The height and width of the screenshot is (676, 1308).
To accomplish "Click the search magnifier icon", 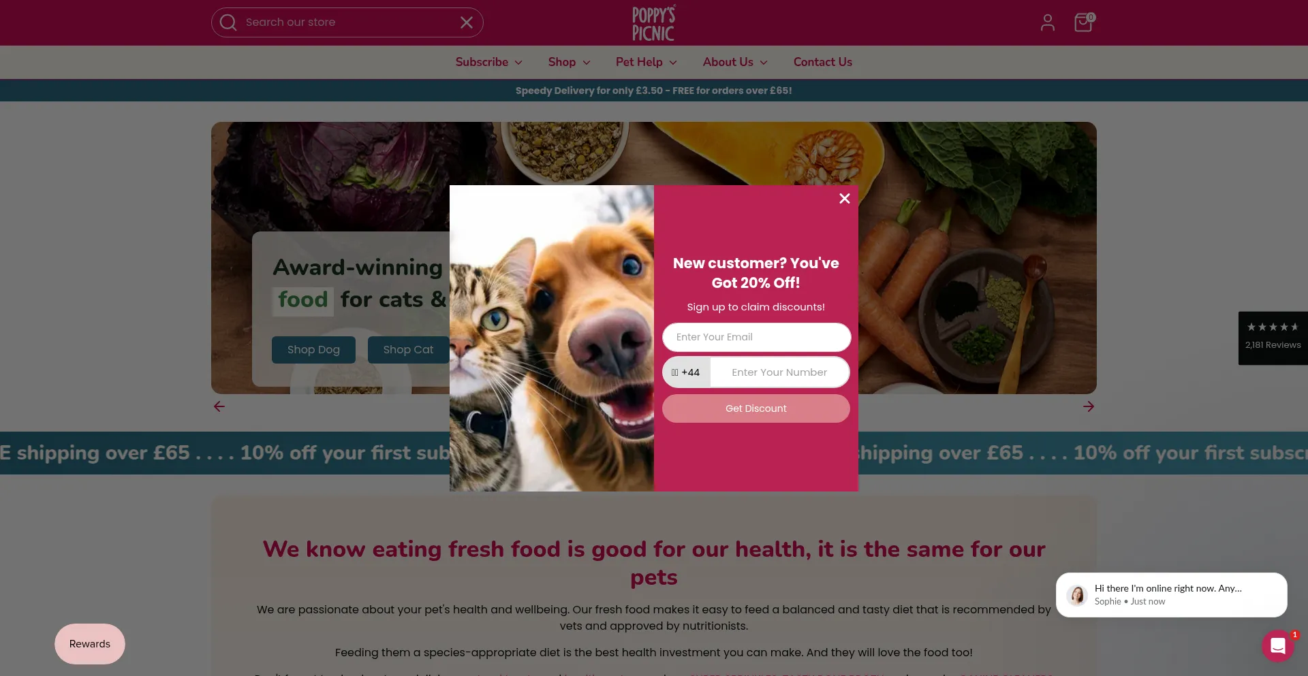I will pyautogui.click(x=228, y=22).
